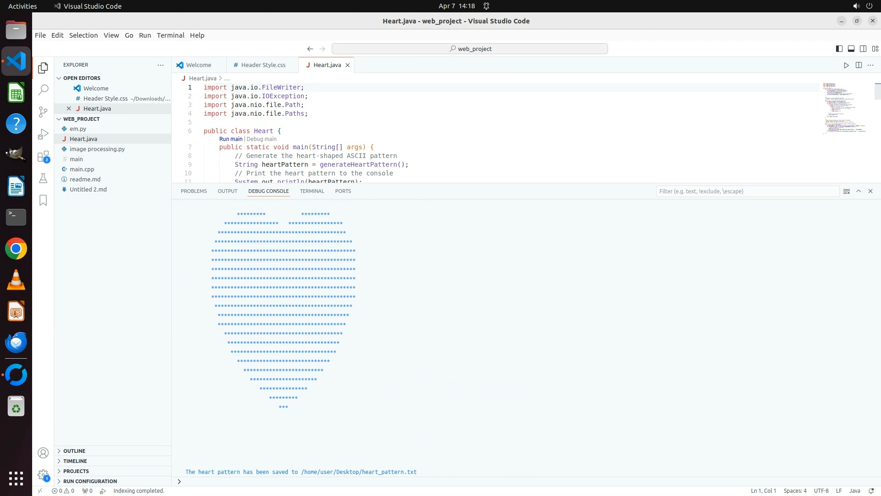Open the Extensions view

(43, 157)
